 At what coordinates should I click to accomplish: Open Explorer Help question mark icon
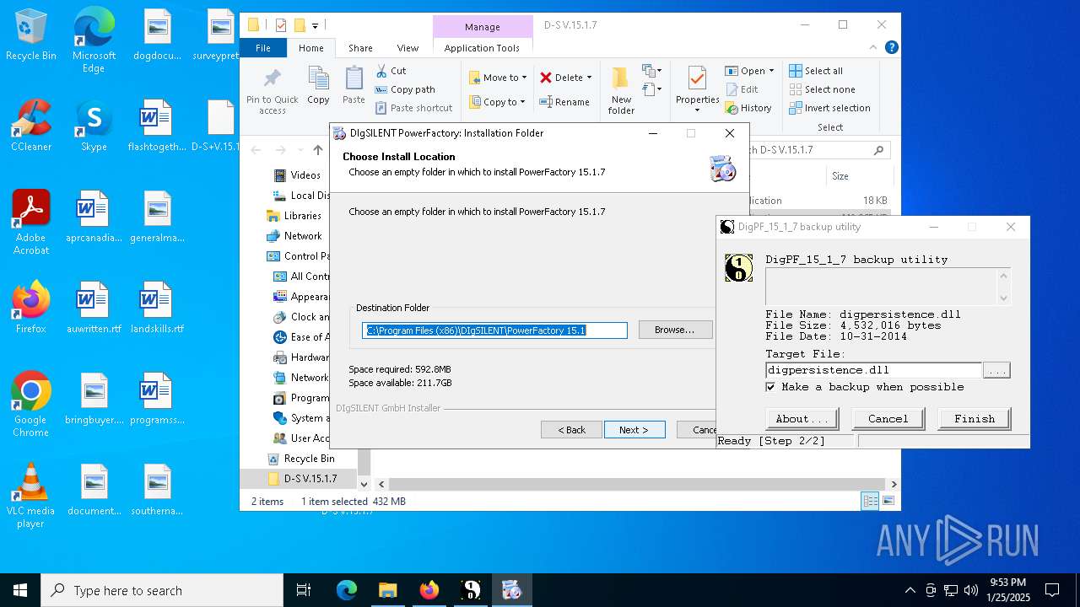pos(891,48)
